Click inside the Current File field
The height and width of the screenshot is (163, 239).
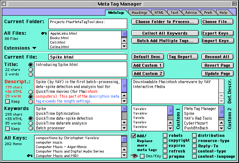point(88,57)
